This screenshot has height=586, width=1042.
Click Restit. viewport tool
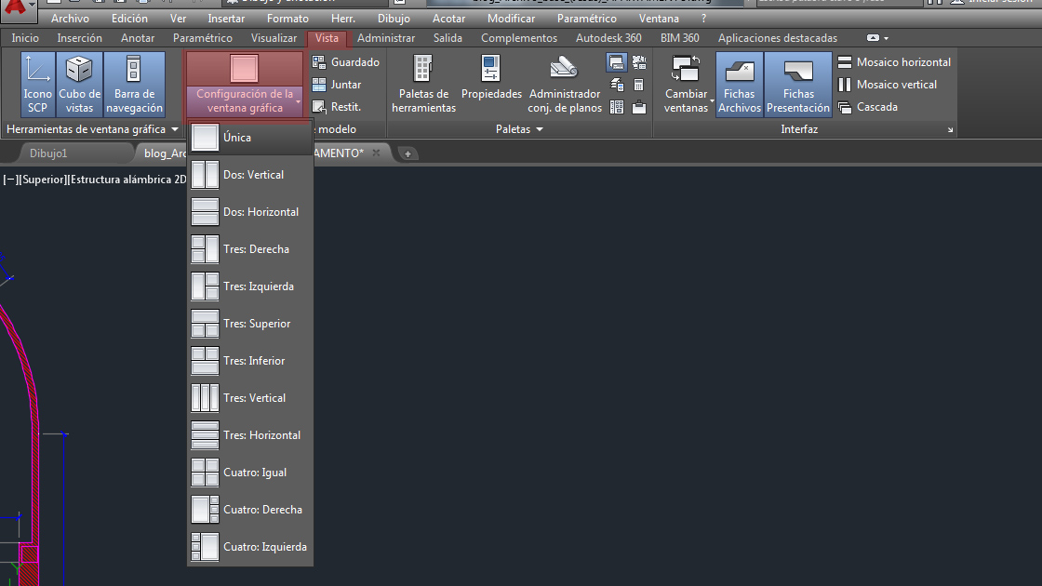tap(337, 106)
